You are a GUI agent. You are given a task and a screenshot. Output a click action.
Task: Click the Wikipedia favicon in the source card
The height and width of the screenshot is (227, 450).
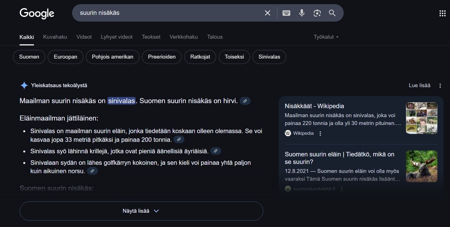click(288, 133)
